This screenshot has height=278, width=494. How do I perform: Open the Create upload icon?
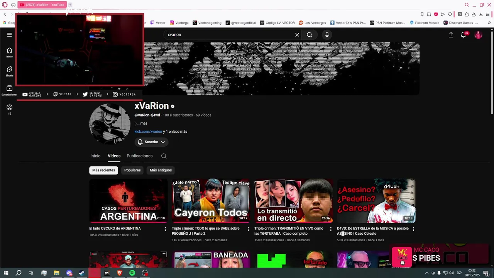click(451, 35)
